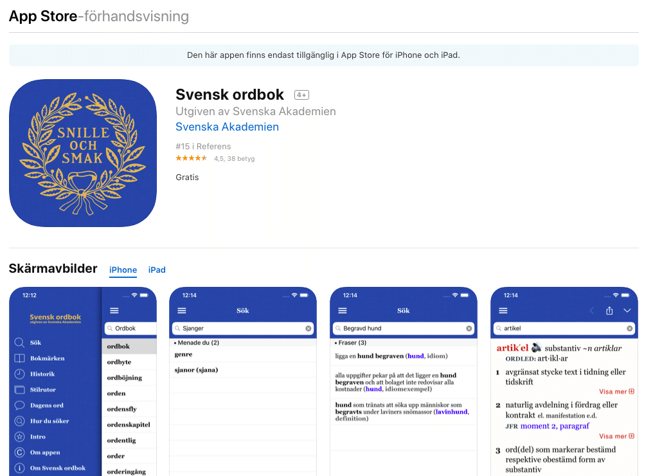The width and height of the screenshot is (653, 476).
Task: Click the moment 2, paragraf link
Action: [x=555, y=426]
